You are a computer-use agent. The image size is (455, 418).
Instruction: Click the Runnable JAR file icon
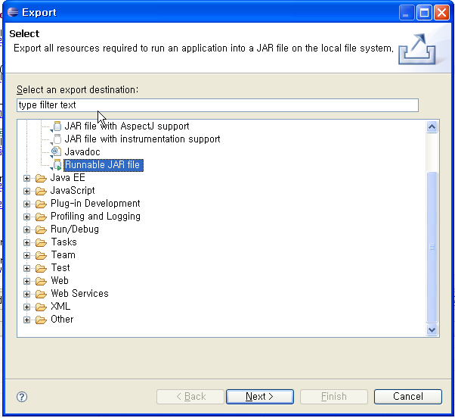pos(57,165)
